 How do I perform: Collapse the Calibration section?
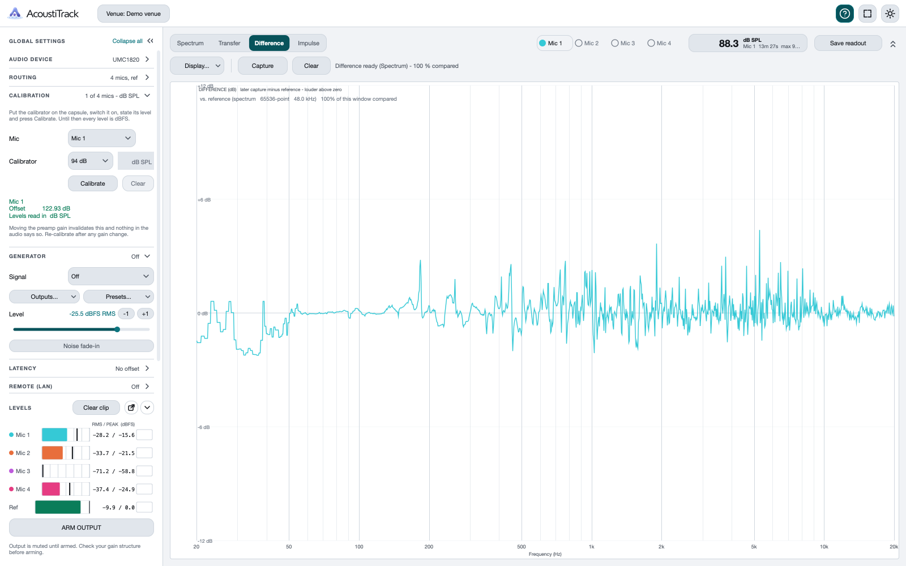tap(82, 96)
